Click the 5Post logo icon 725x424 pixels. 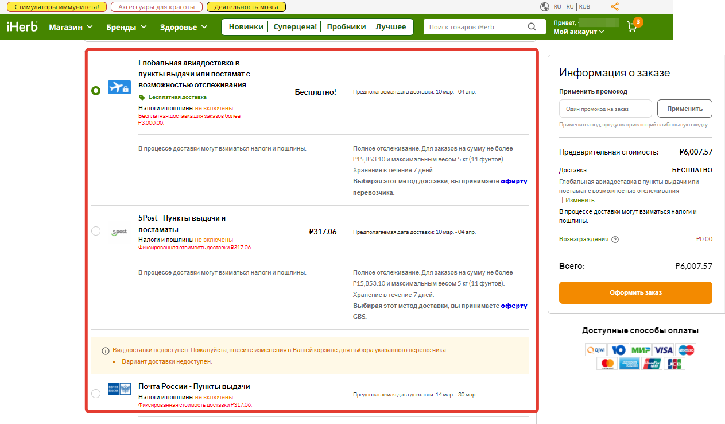119,232
